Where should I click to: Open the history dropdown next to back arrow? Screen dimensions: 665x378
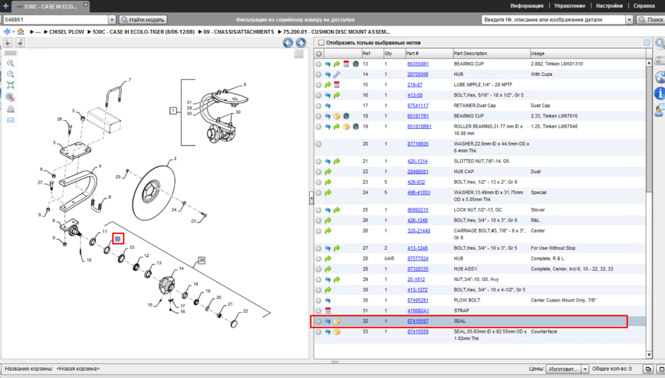point(13,32)
